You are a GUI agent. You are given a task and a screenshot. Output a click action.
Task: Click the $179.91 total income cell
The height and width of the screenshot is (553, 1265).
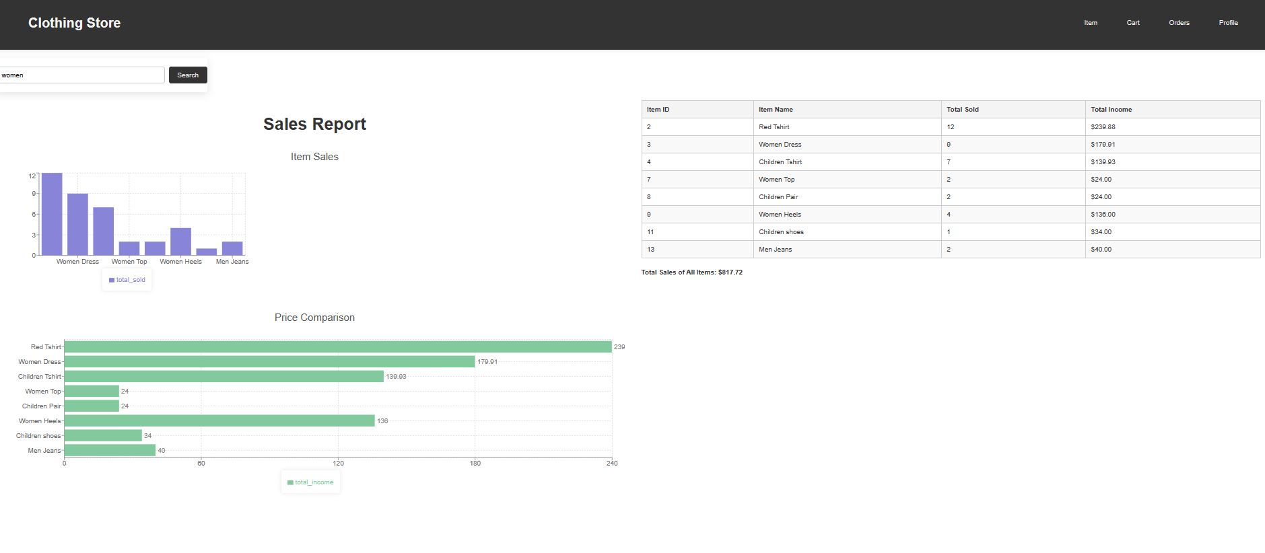[1173, 145]
